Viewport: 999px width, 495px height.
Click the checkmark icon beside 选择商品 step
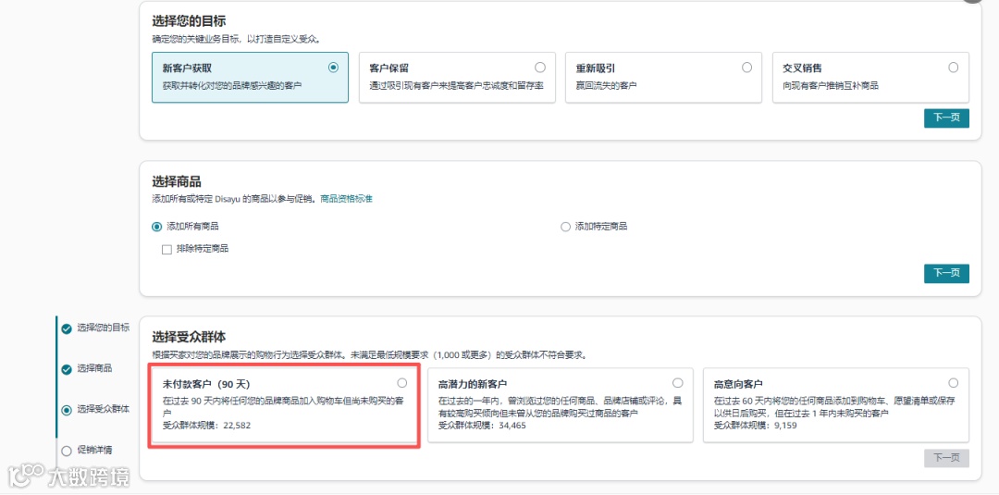tap(67, 369)
